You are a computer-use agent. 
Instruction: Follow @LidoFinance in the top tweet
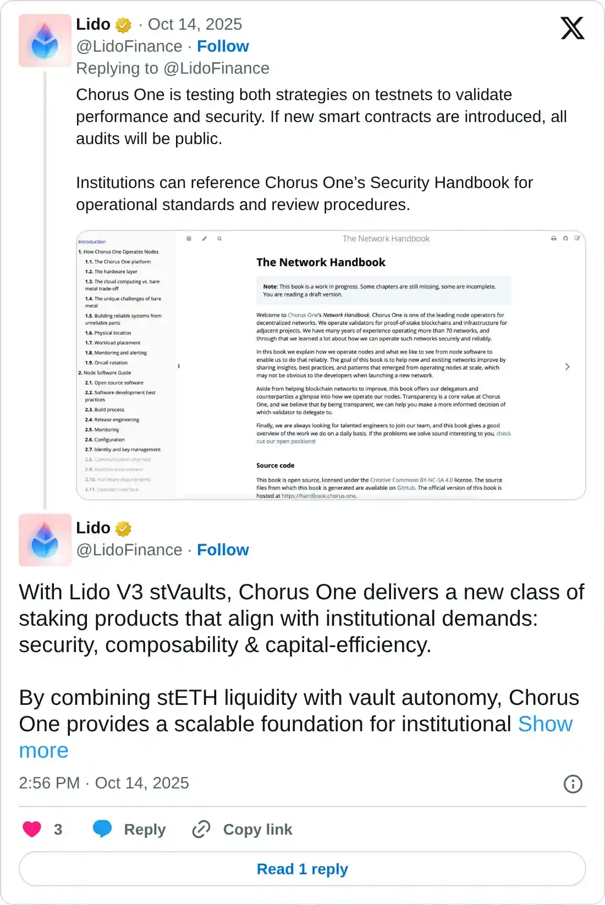click(x=223, y=46)
